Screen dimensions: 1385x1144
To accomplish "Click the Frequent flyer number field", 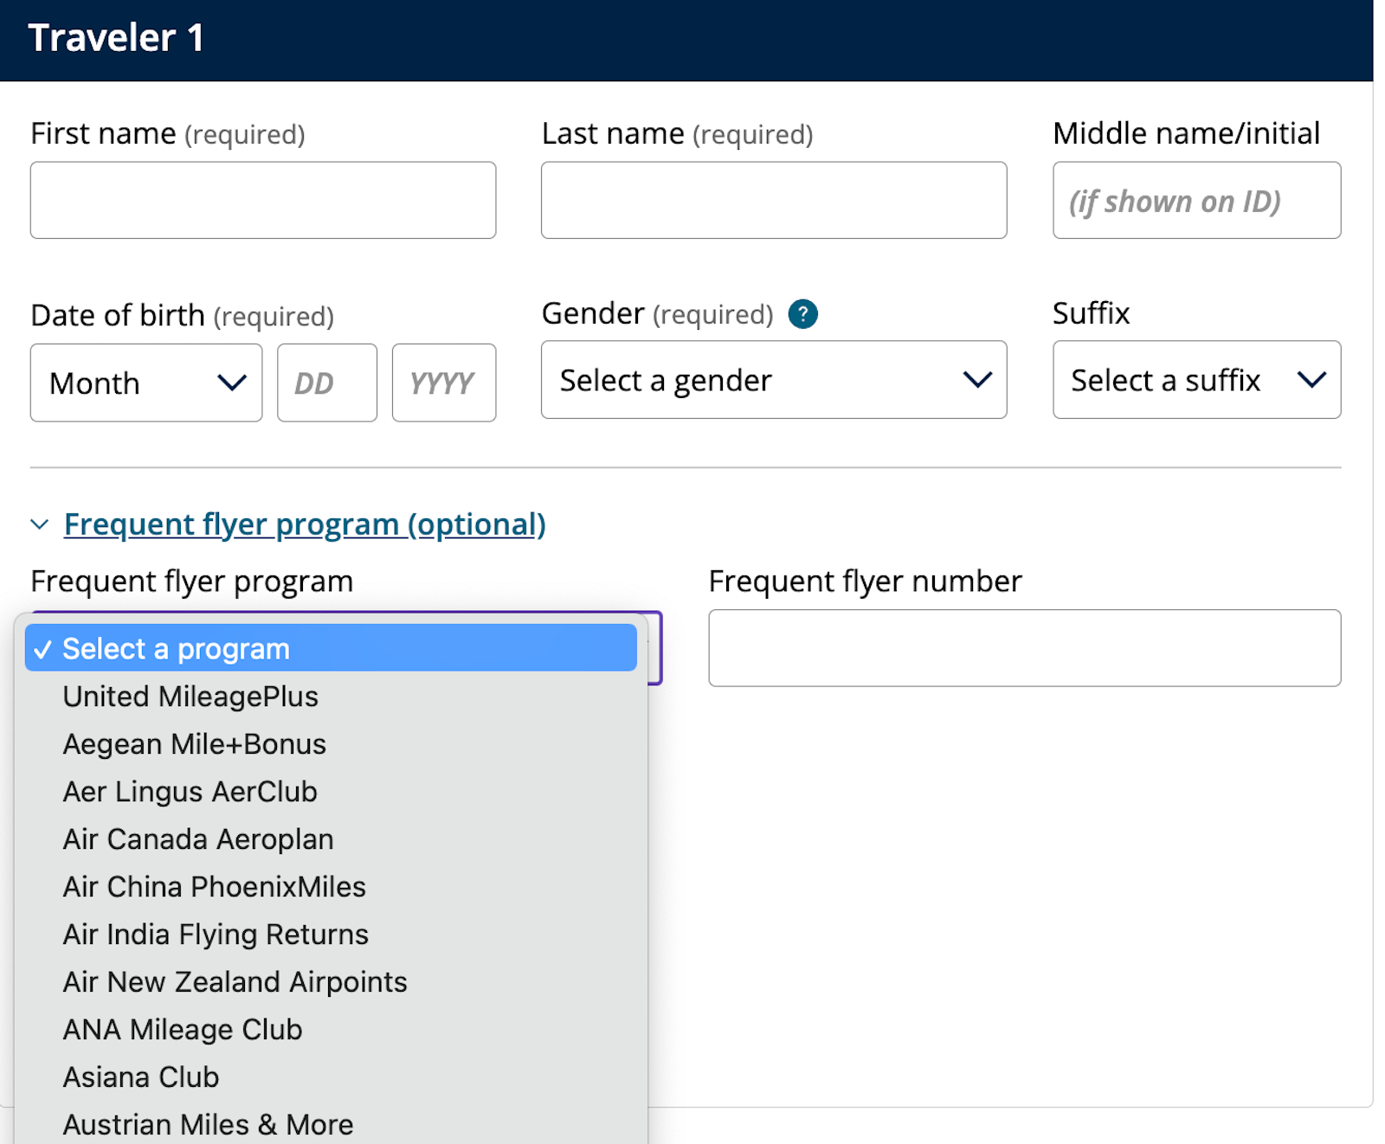I will pos(1024,648).
